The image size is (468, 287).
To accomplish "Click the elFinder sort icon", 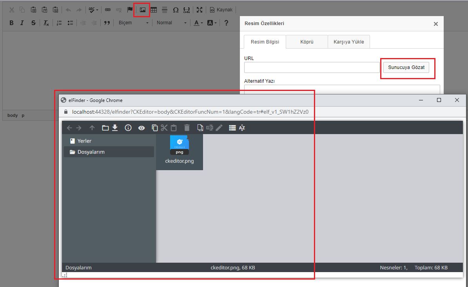I will 242,127.
